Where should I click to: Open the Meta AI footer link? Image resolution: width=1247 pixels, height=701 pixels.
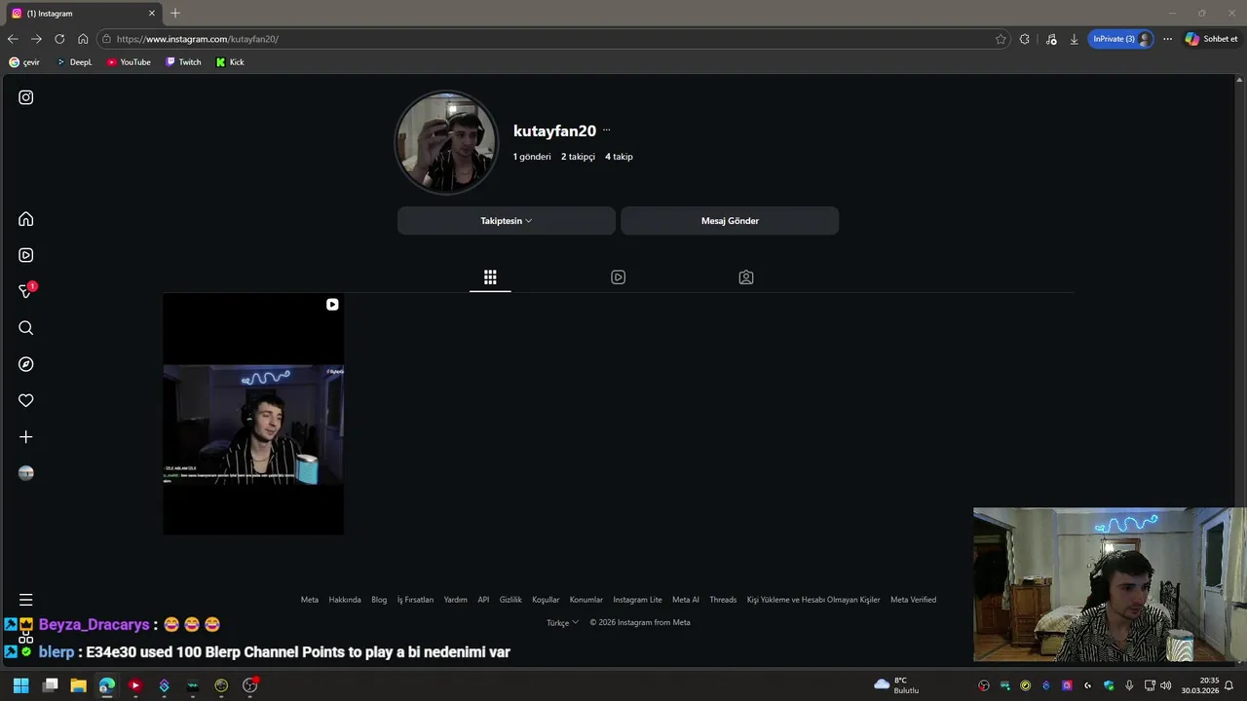click(x=686, y=600)
